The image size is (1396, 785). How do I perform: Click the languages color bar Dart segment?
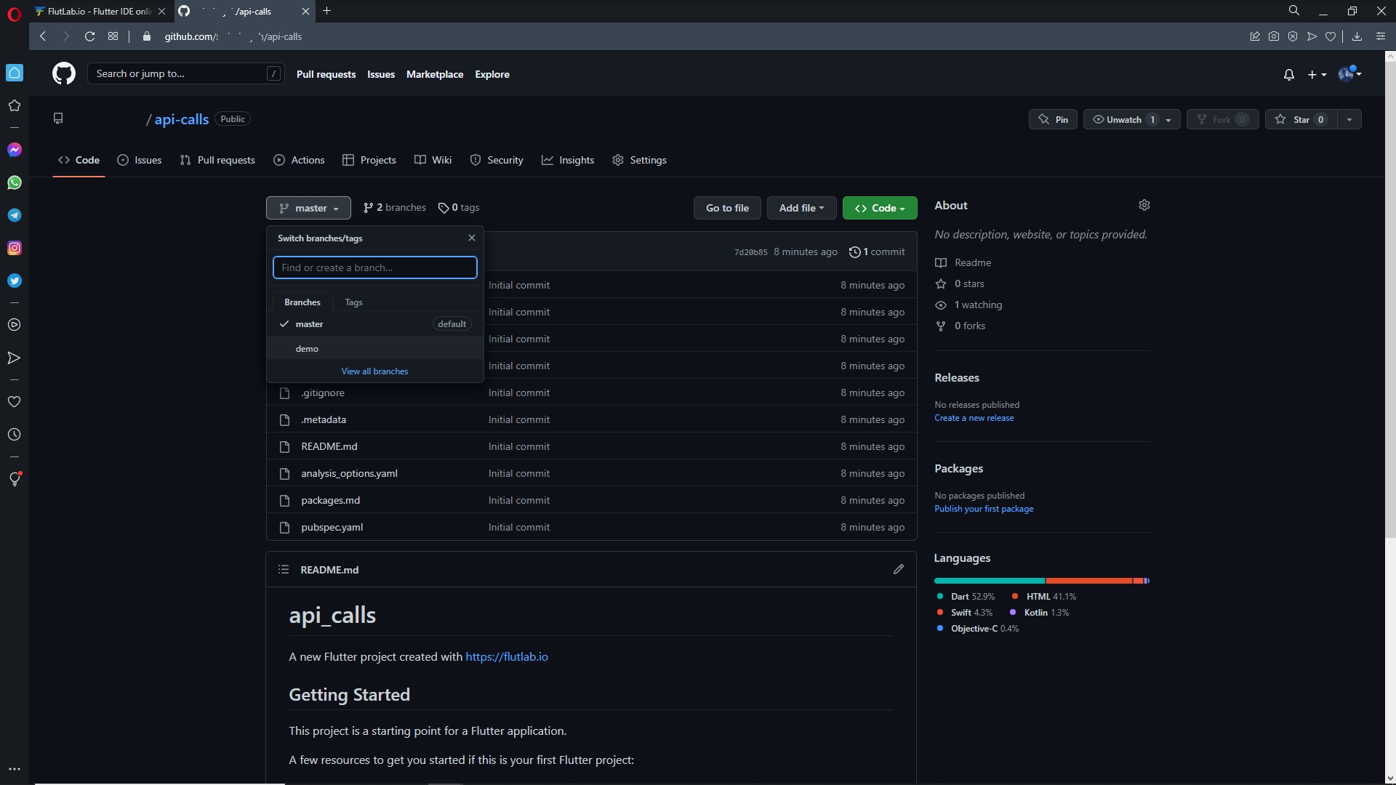tap(990, 581)
